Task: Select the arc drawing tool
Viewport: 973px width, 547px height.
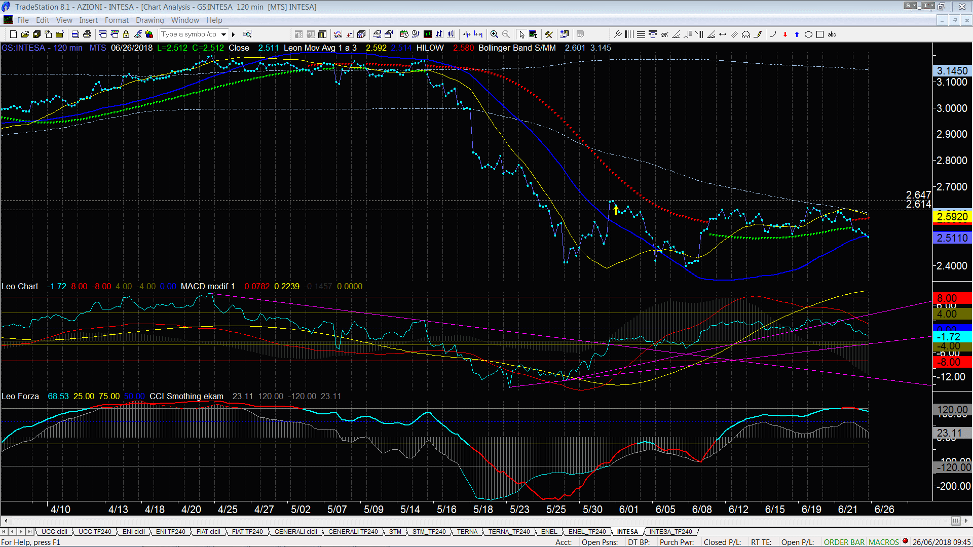Action: [773, 34]
